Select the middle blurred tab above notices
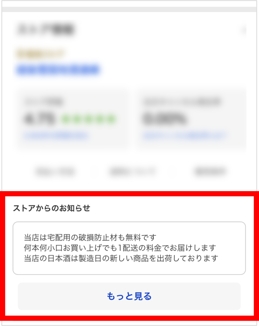The width and height of the screenshot is (259, 326). [133, 172]
